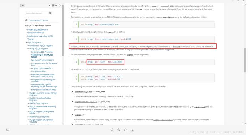Click the gallery thumbnail icon at bottom left

[x=8, y=130]
